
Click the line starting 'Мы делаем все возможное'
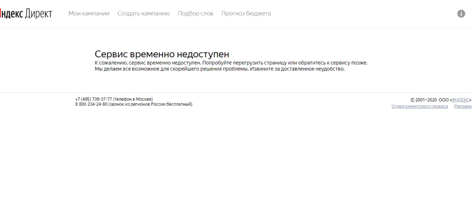point(220,69)
